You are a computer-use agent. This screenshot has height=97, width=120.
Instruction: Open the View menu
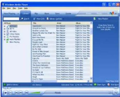click(9, 8)
